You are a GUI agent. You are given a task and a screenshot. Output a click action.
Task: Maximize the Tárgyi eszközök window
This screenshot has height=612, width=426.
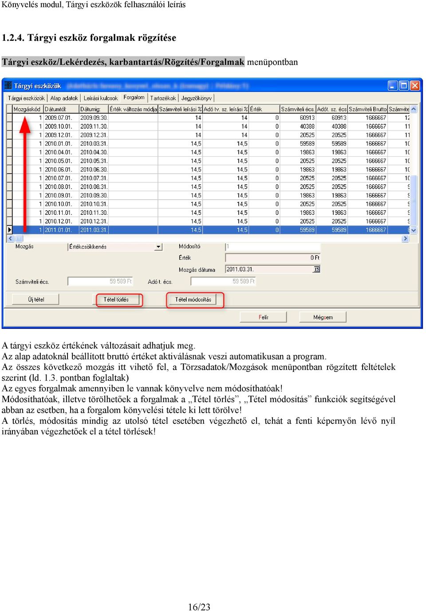pyautogui.click(x=403, y=86)
